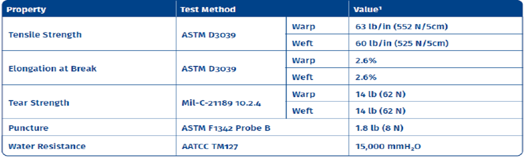Click the Value column header

tap(367, 10)
